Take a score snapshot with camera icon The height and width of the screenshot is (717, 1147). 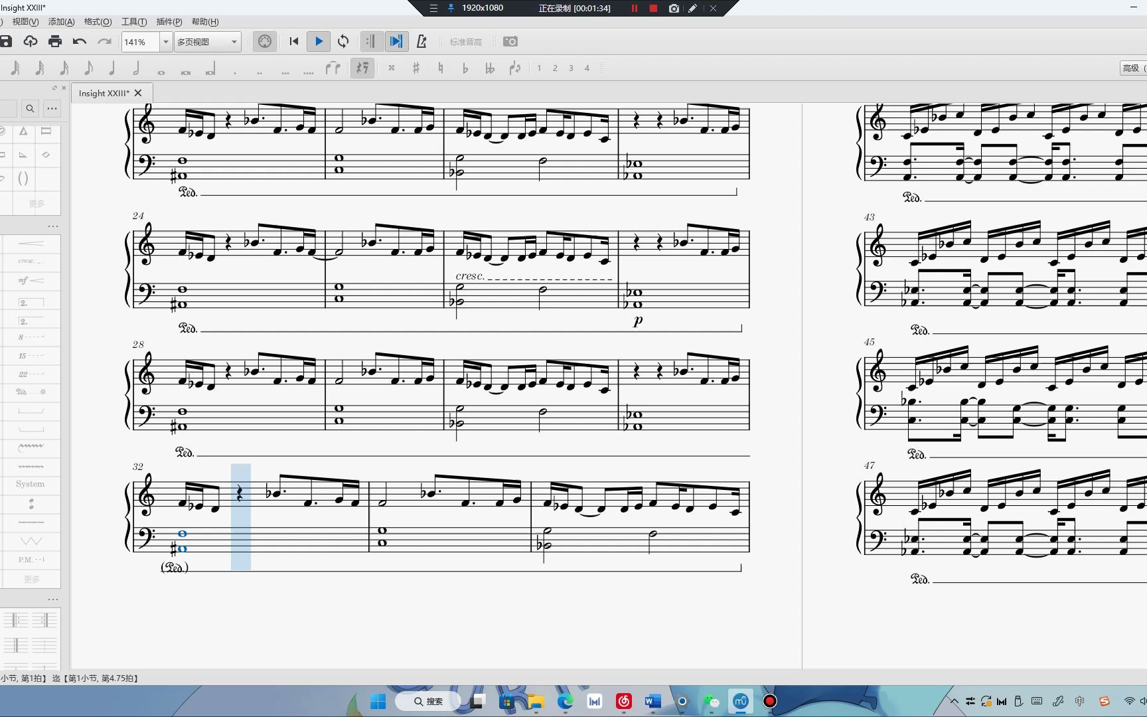point(510,41)
